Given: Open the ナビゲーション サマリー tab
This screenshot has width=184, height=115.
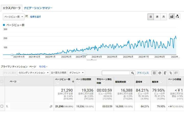Looking at the screenshot, I should click(38, 8).
